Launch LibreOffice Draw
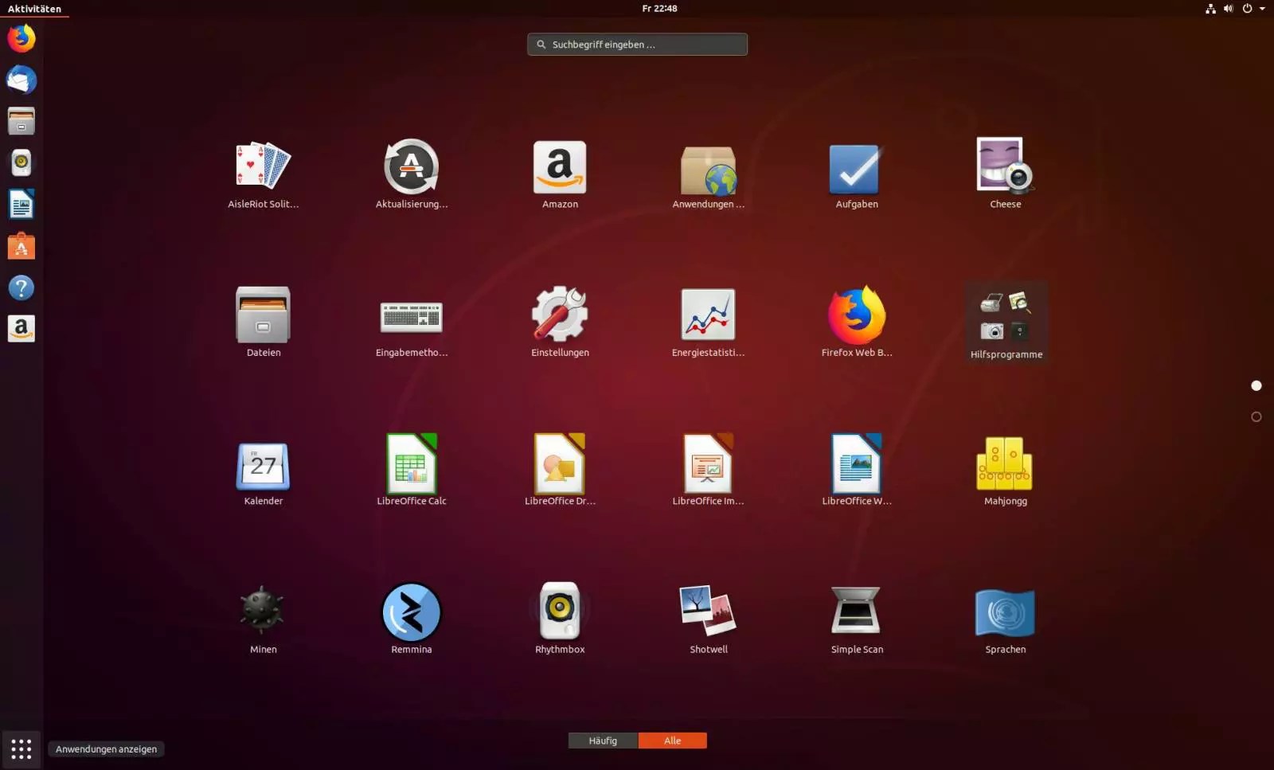The width and height of the screenshot is (1274, 770). 560,471
